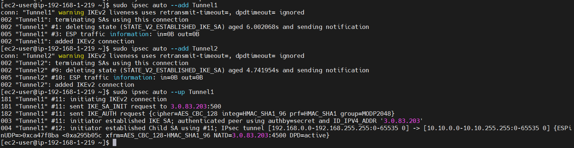Viewport: 574px width, 148px height.
Task: Click the yellow 'warning' word for Tunnel2
Action: (71, 56)
